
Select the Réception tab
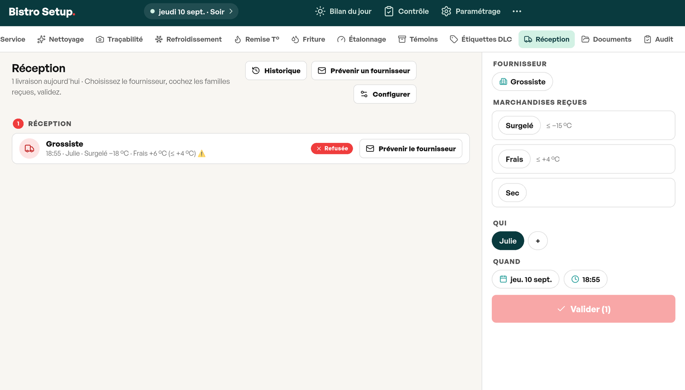point(547,39)
